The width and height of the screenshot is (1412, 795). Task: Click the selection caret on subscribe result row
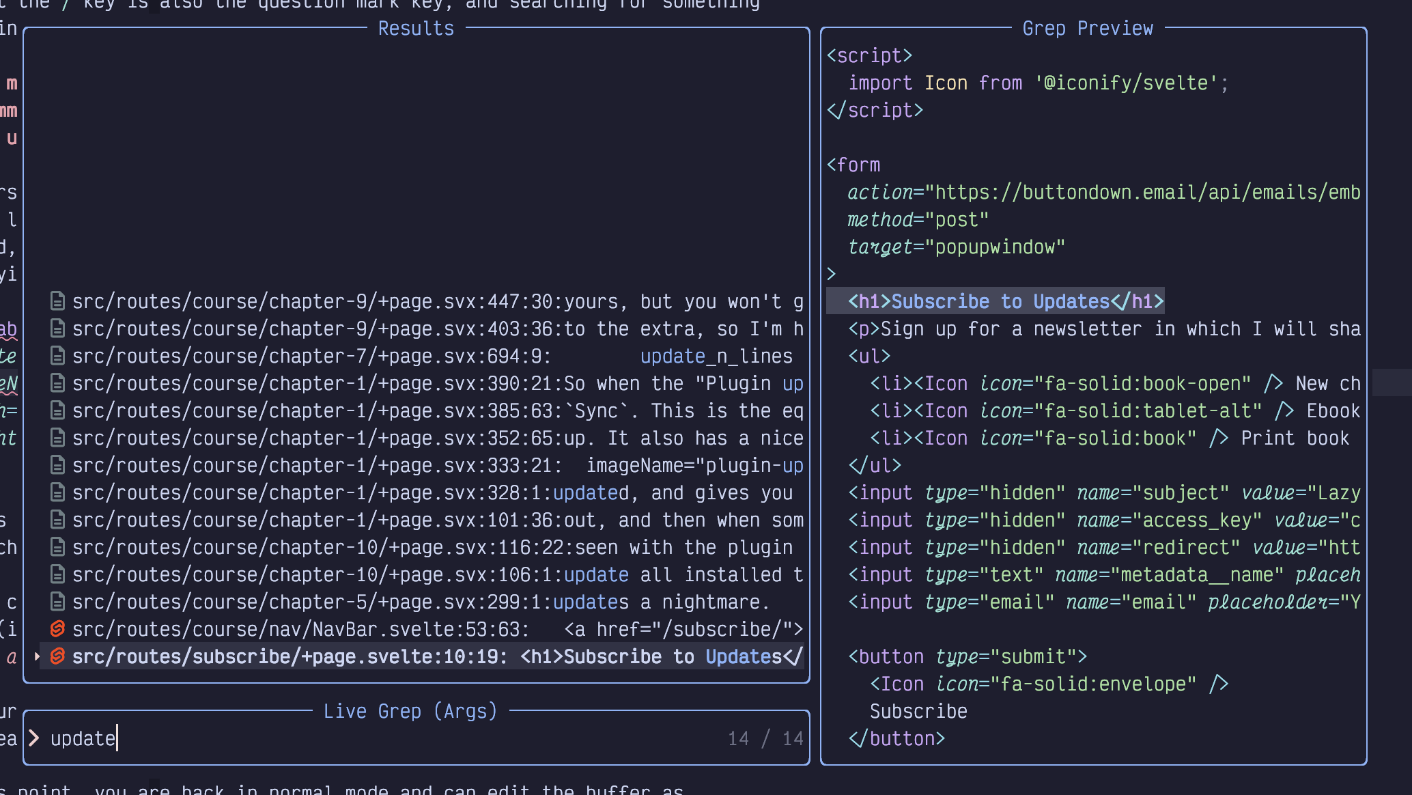[x=37, y=656]
